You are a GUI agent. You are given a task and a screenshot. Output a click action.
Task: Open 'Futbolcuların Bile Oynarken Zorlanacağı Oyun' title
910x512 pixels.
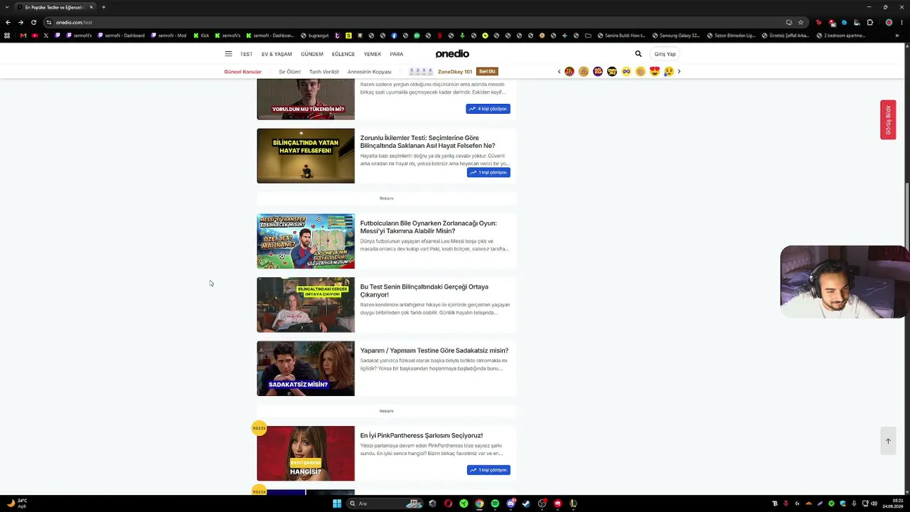(x=429, y=227)
